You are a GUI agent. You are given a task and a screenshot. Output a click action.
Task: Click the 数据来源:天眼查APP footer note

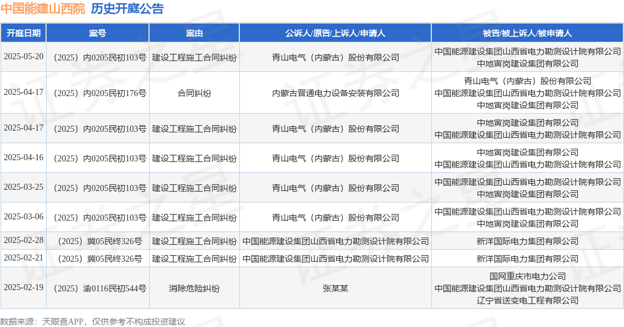[x=92, y=322]
